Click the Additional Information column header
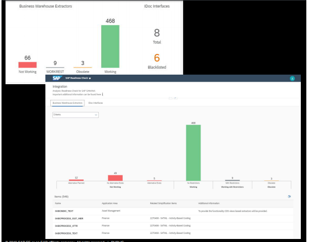The image size is (329, 242). click(x=209, y=203)
